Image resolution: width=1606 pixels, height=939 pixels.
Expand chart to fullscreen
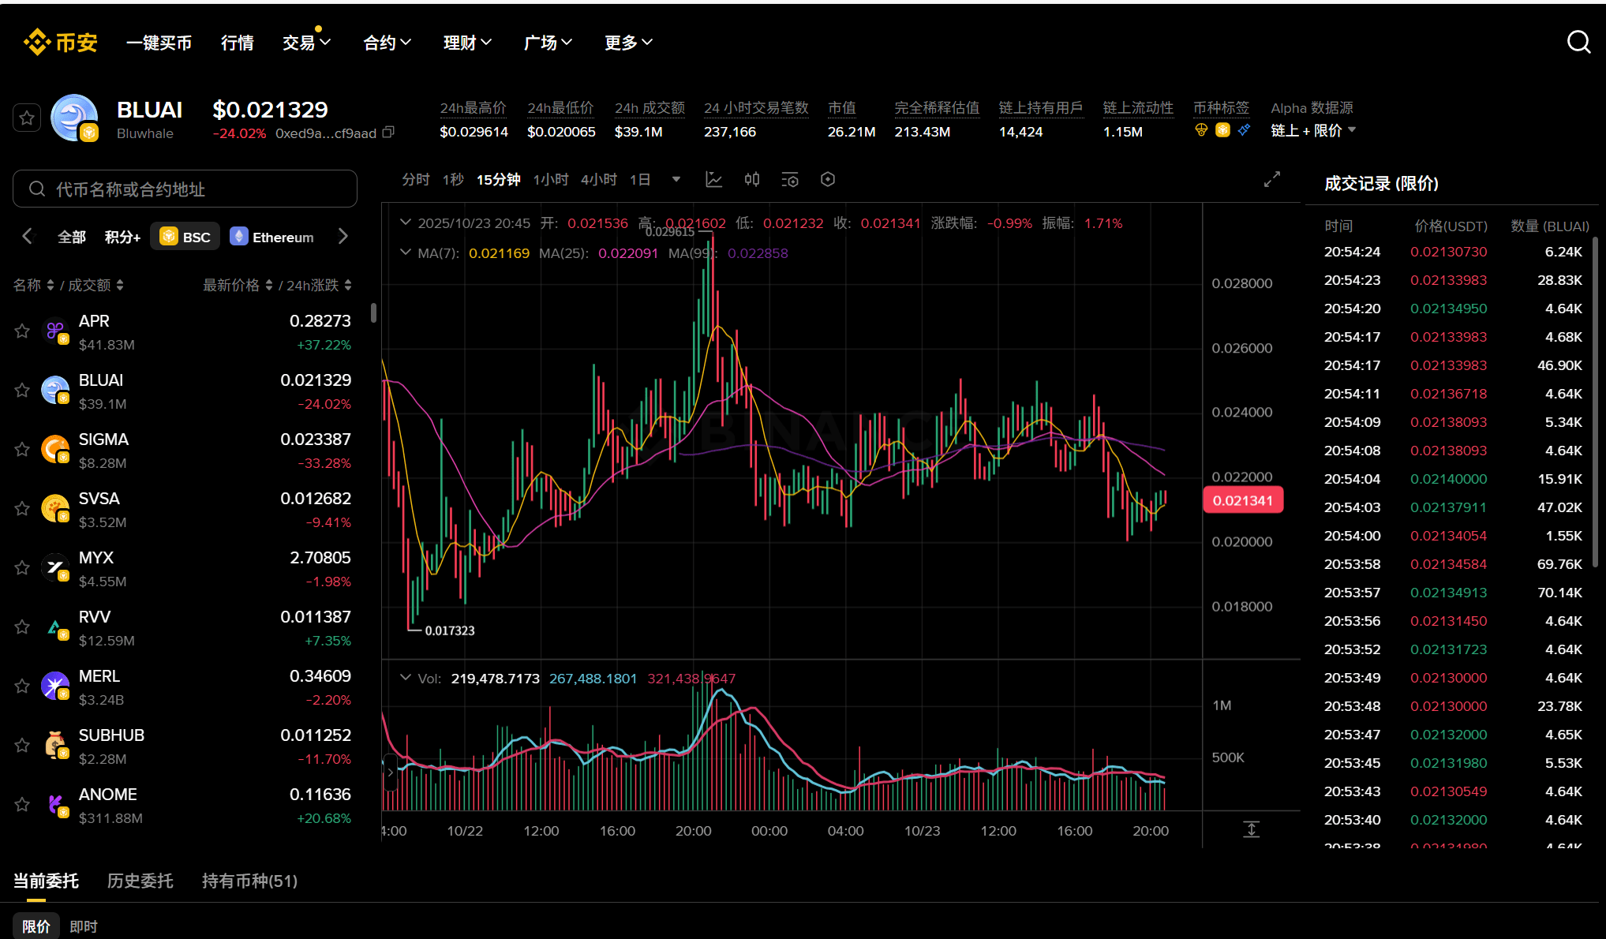coord(1271,180)
